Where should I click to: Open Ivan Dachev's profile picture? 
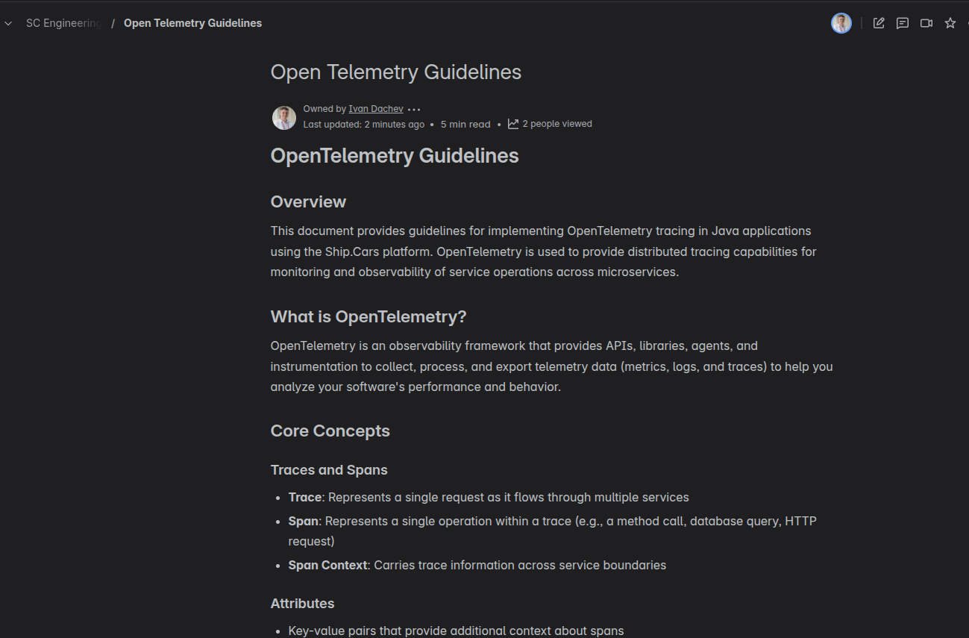pyautogui.click(x=283, y=117)
